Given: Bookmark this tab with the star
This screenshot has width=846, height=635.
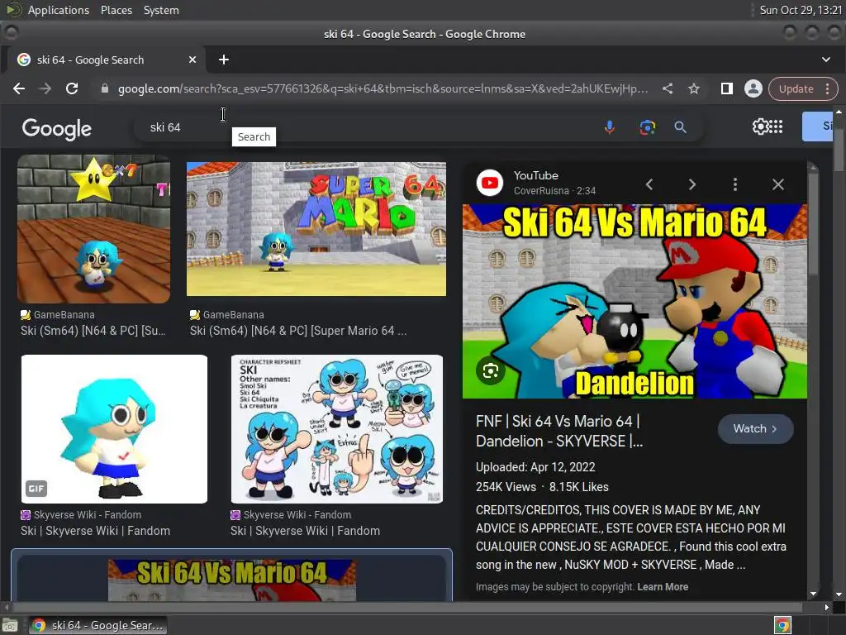Looking at the screenshot, I should [x=694, y=88].
